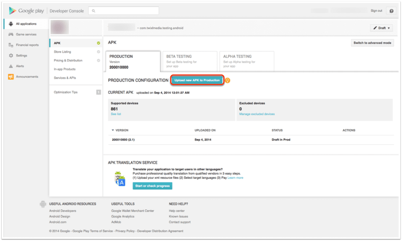Open Google Analytics footer link
This screenshot has height=241, width=403.
[123, 217]
